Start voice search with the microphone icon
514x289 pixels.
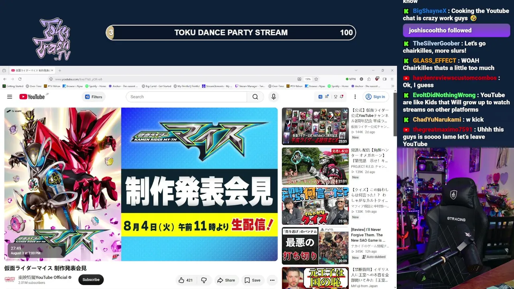[x=273, y=97]
